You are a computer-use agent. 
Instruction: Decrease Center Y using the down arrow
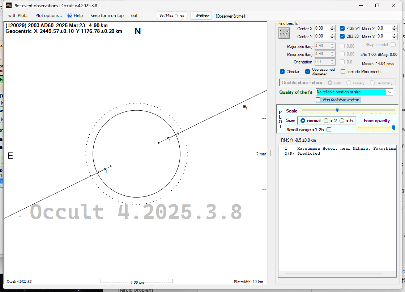(x=332, y=38)
